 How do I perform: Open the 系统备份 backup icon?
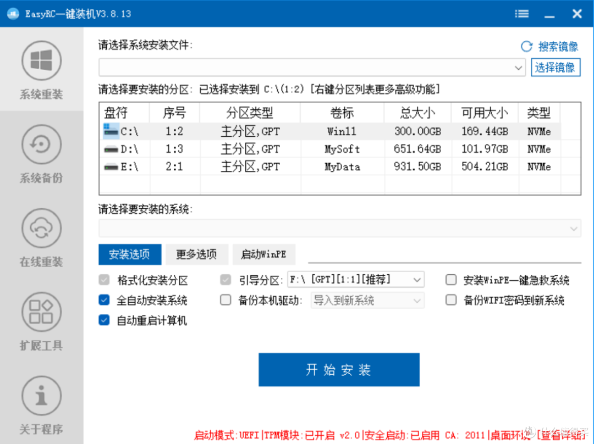tap(41, 144)
